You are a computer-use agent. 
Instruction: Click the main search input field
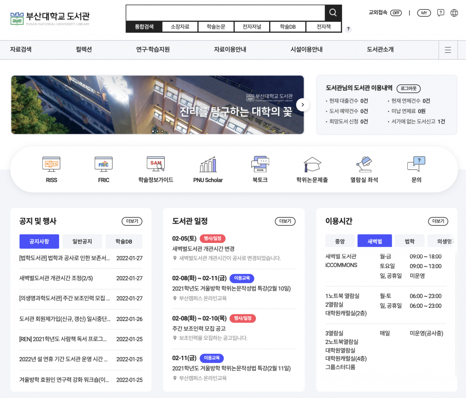[225, 13]
